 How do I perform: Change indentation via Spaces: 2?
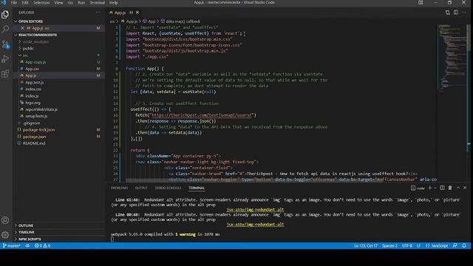pos(389,246)
